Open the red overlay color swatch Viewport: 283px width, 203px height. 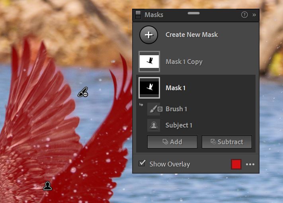point(236,164)
